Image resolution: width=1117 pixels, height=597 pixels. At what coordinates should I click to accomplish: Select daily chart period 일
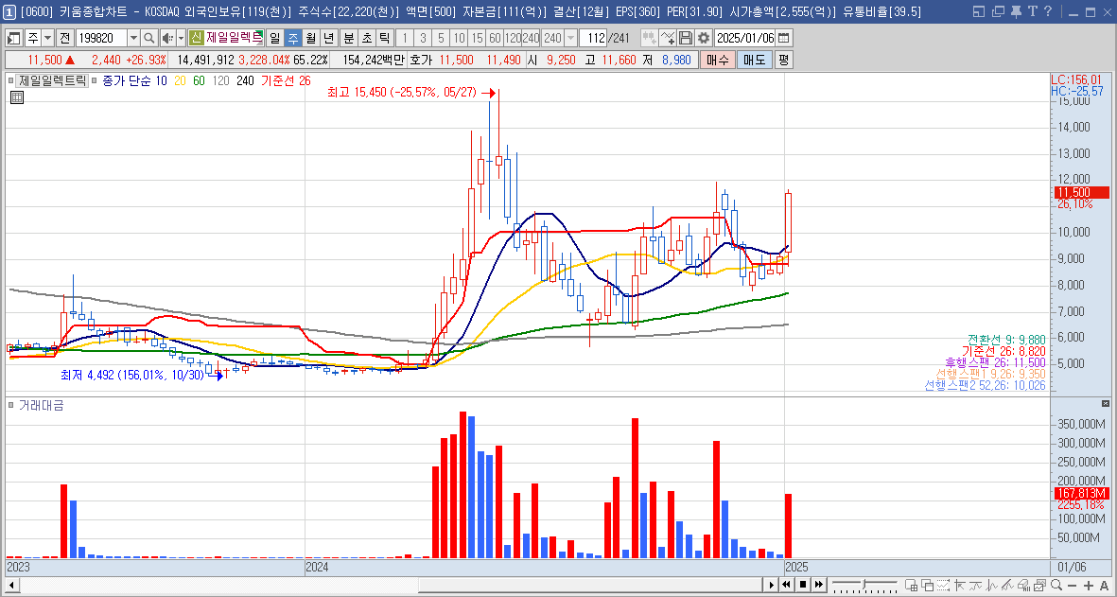click(274, 38)
